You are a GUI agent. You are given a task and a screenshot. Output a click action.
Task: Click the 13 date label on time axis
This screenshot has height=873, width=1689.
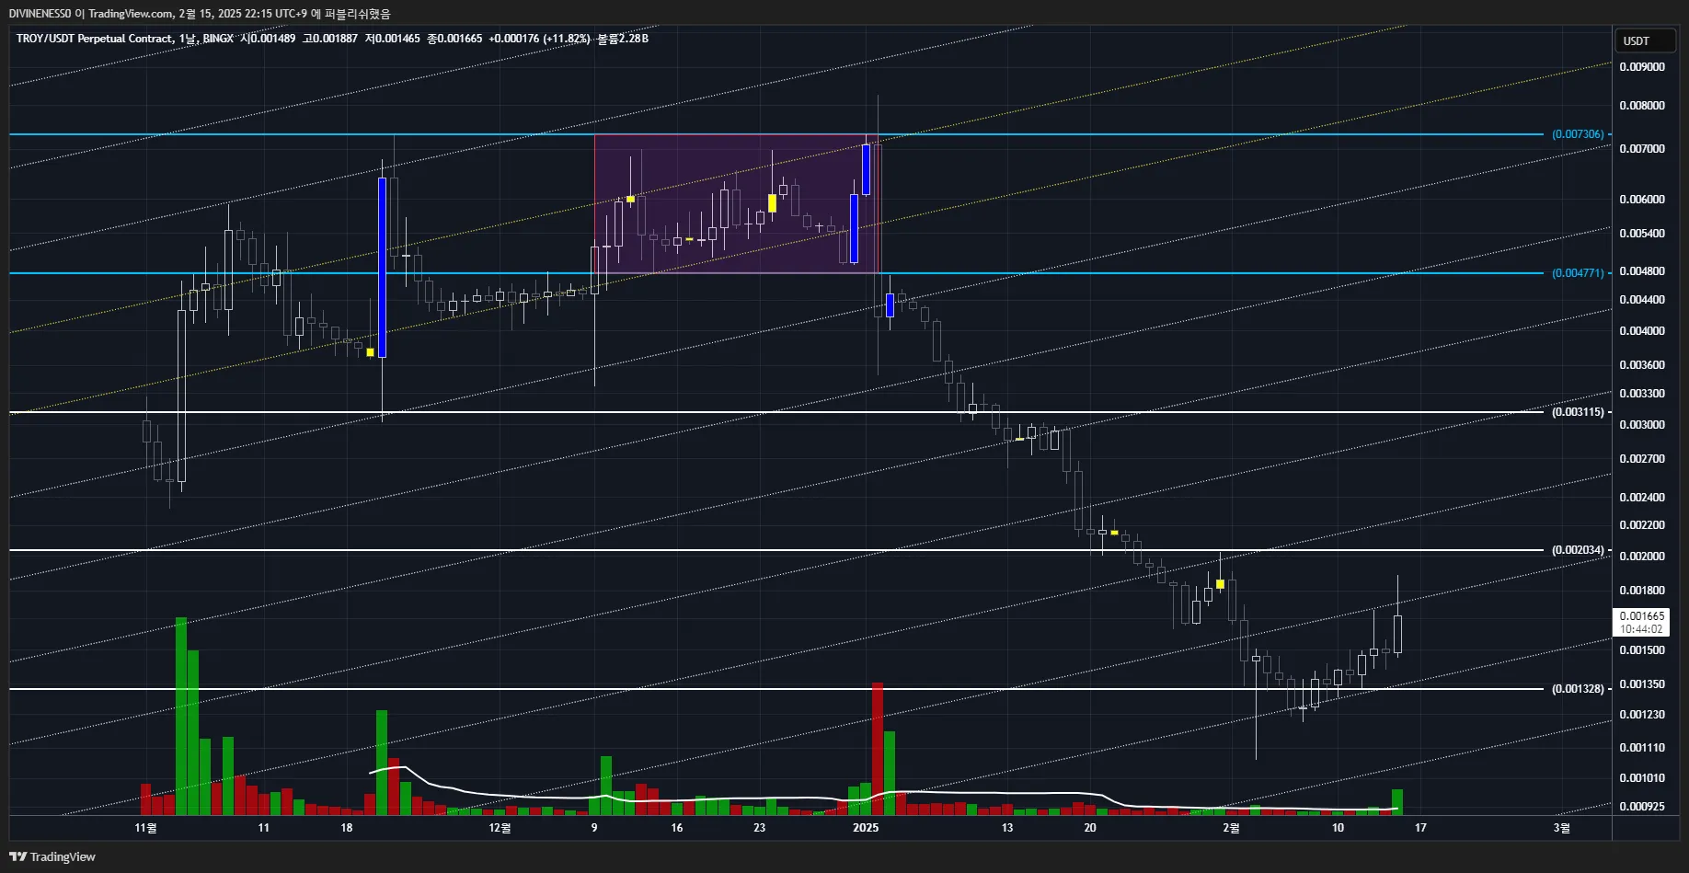coord(1007,828)
